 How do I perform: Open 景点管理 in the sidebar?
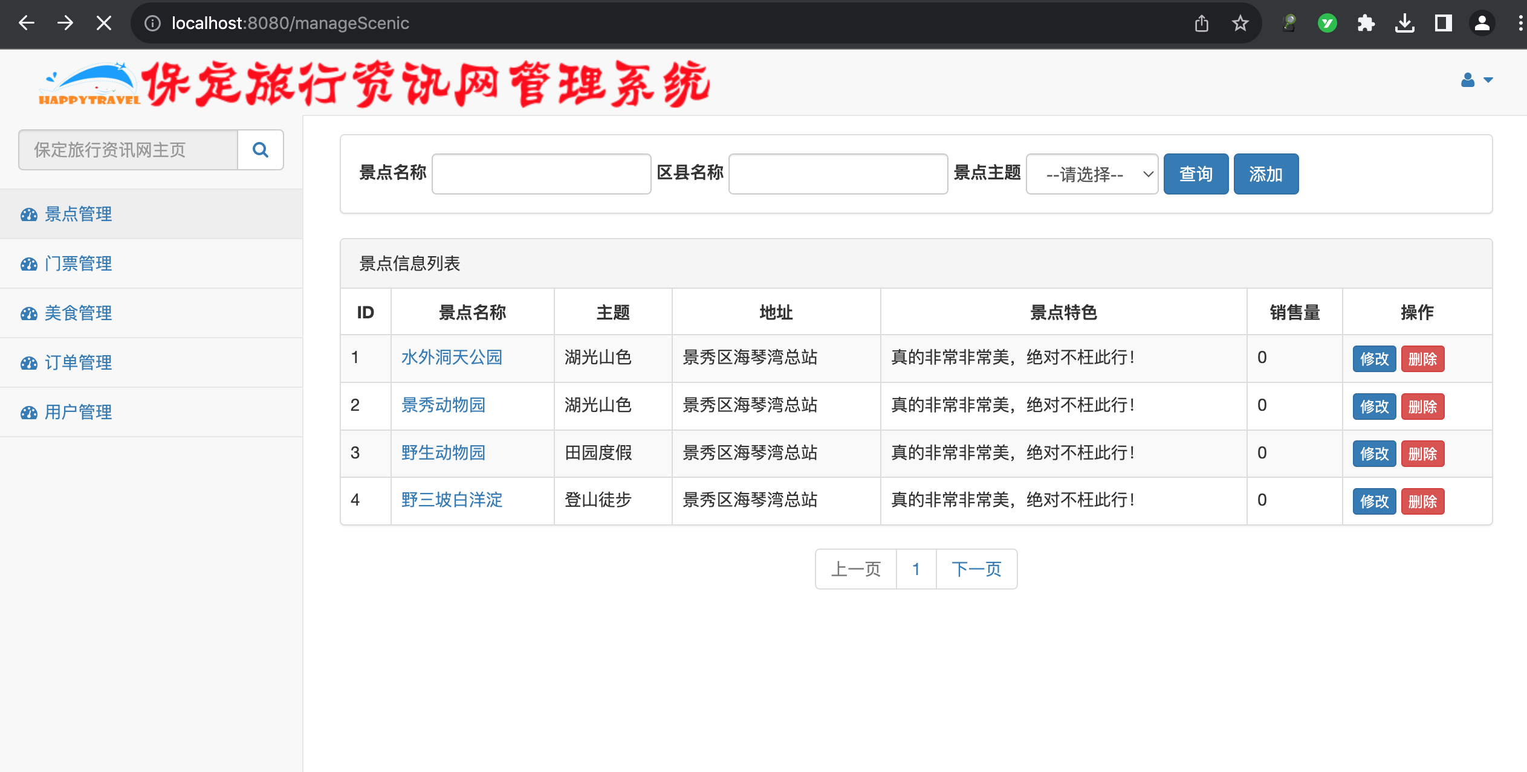151,214
